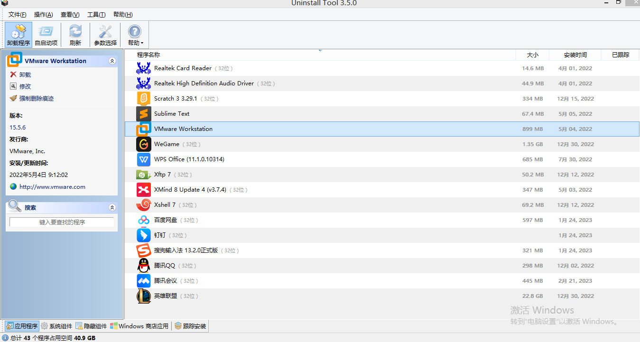The image size is (640, 342).
Task: Click the XMind 8 icon
Action: click(144, 190)
